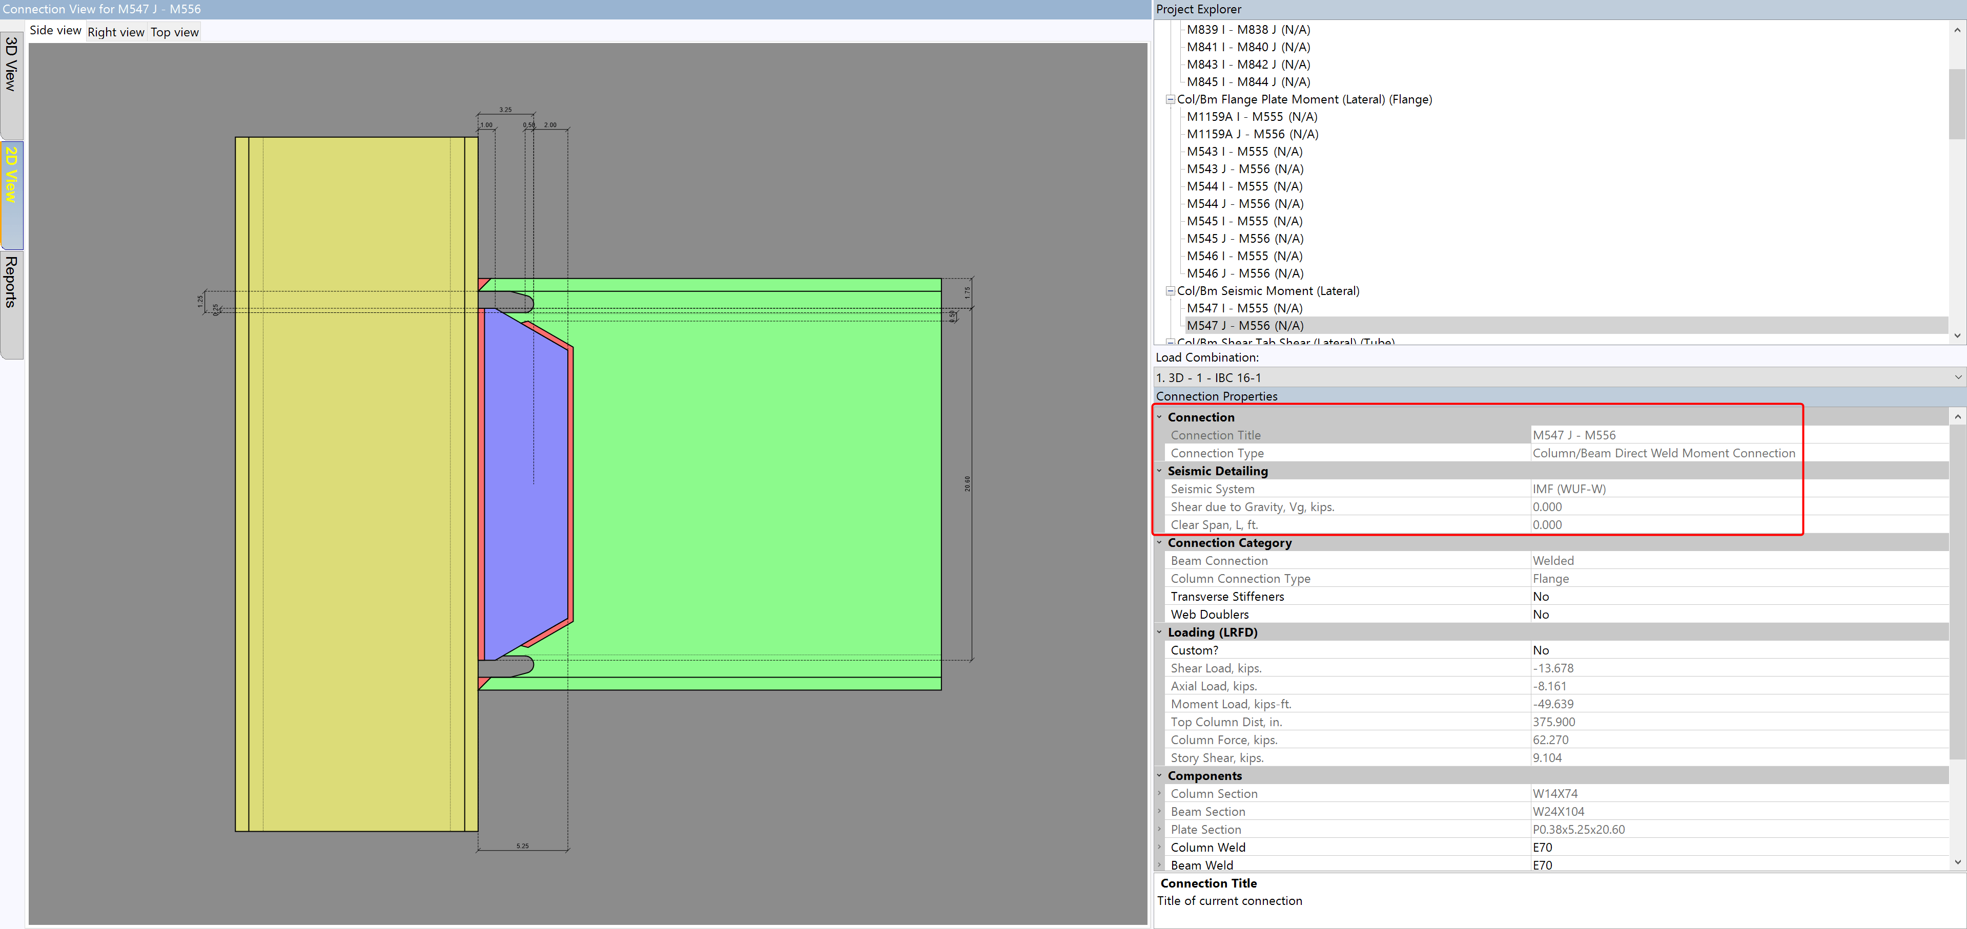Viewport: 1967px width, 929px height.
Task: Collapse the Seismic Detailing property section
Action: pyautogui.click(x=1159, y=471)
